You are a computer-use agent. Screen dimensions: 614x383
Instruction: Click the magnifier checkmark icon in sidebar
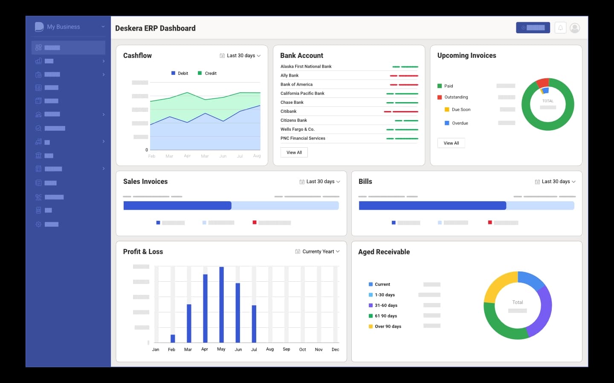[x=38, y=128]
